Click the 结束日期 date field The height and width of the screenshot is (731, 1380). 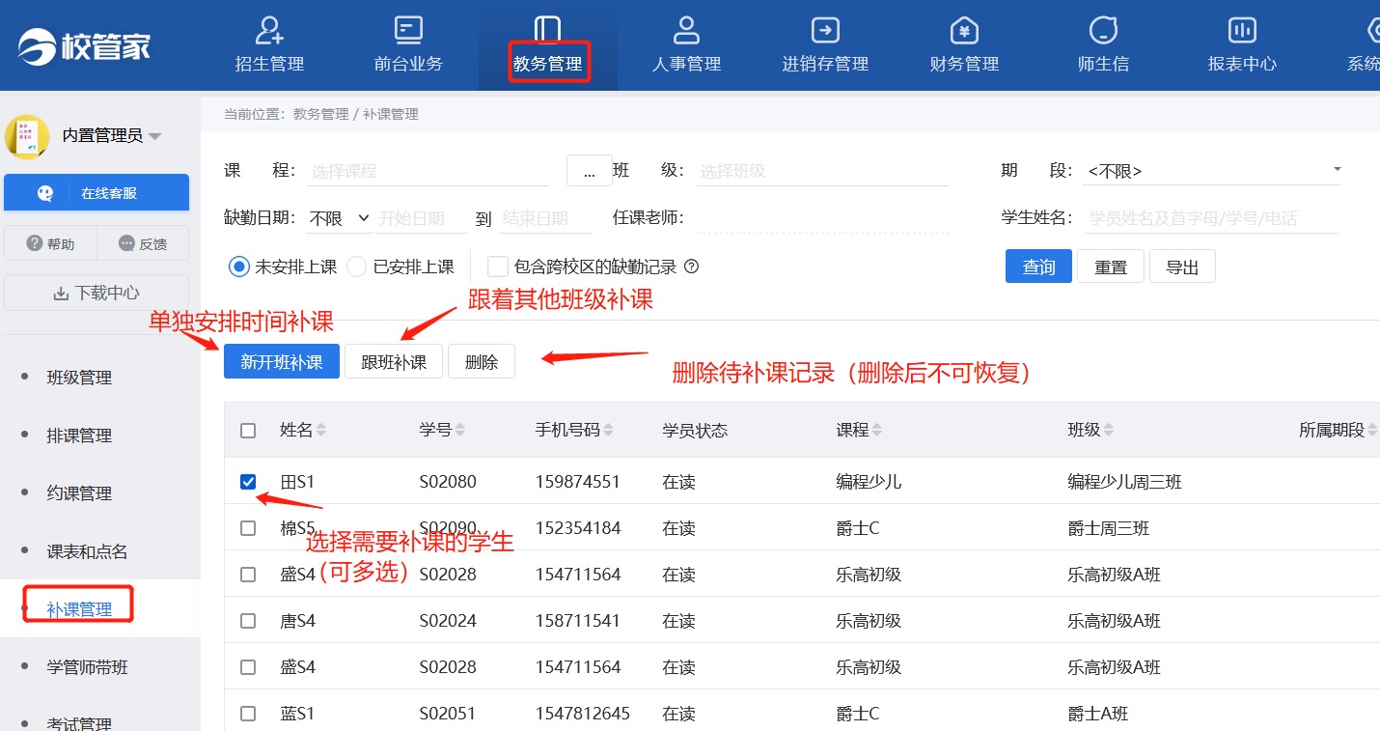(545, 218)
